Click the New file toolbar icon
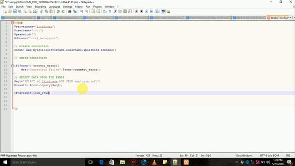Screen dimensions: 295x166 [5, 12]
